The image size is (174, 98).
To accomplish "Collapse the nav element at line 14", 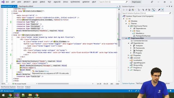I will pos(12,37).
